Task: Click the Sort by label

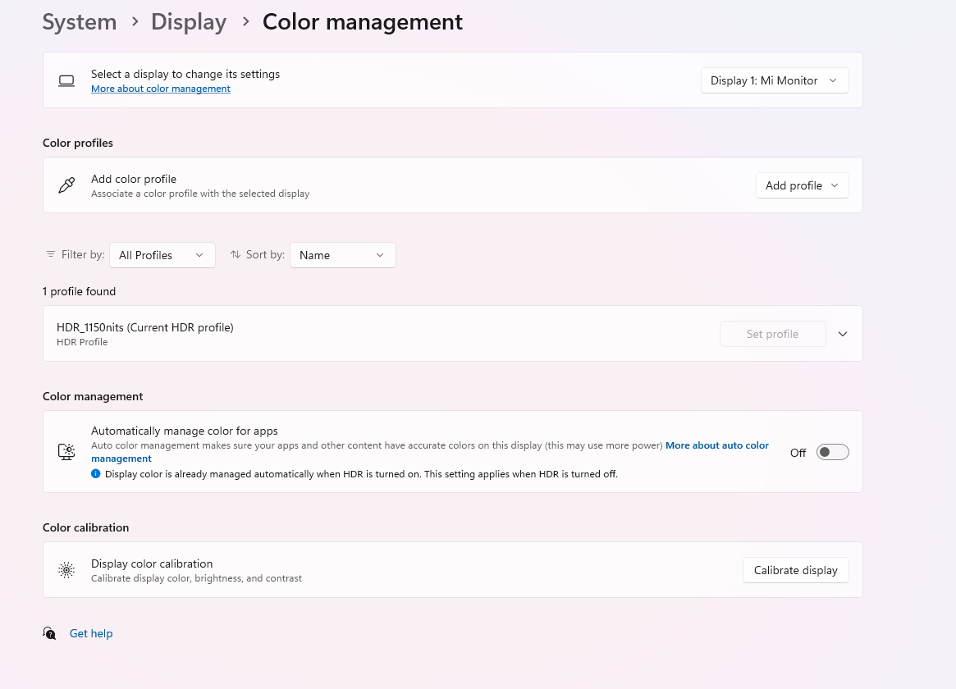Action: (x=265, y=254)
